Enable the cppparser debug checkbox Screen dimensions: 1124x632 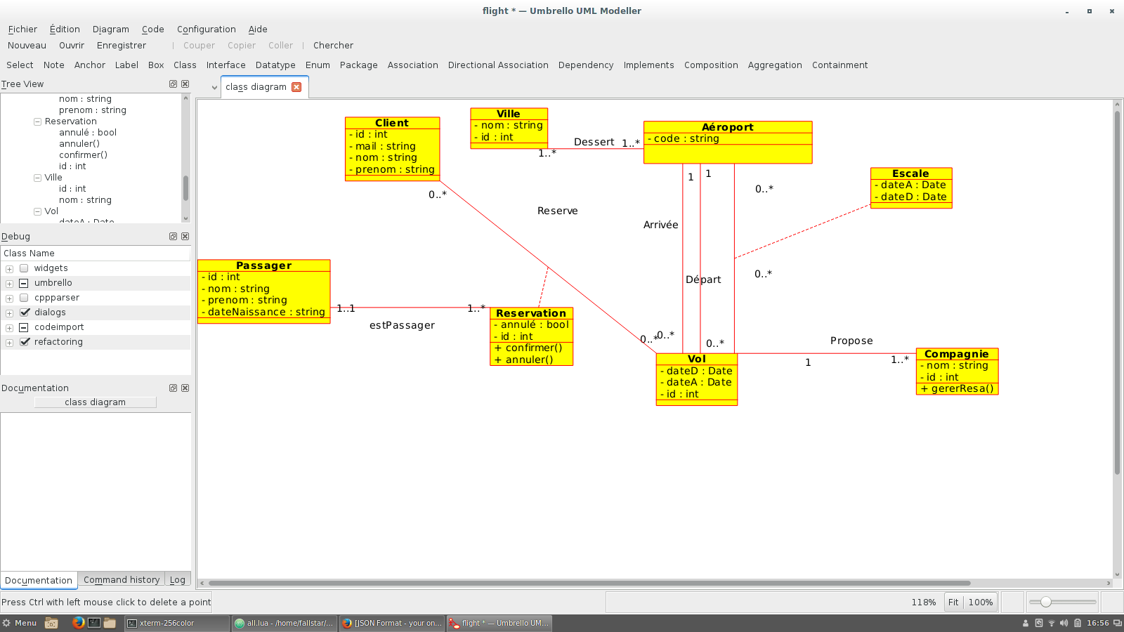tap(25, 298)
